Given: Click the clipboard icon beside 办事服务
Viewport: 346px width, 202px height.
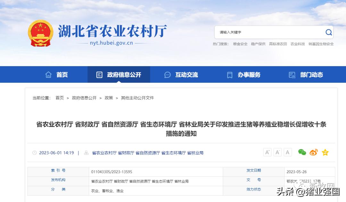Looking at the screenshot, I should click(229, 74).
